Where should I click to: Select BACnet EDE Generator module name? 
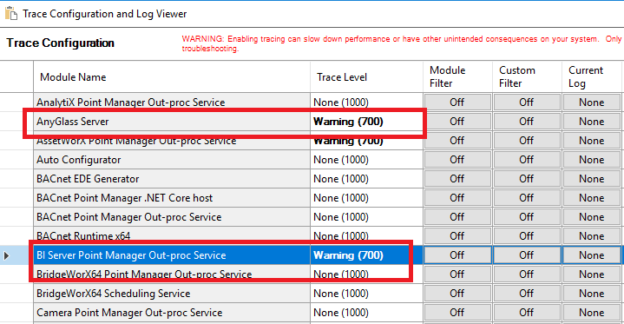(172, 179)
